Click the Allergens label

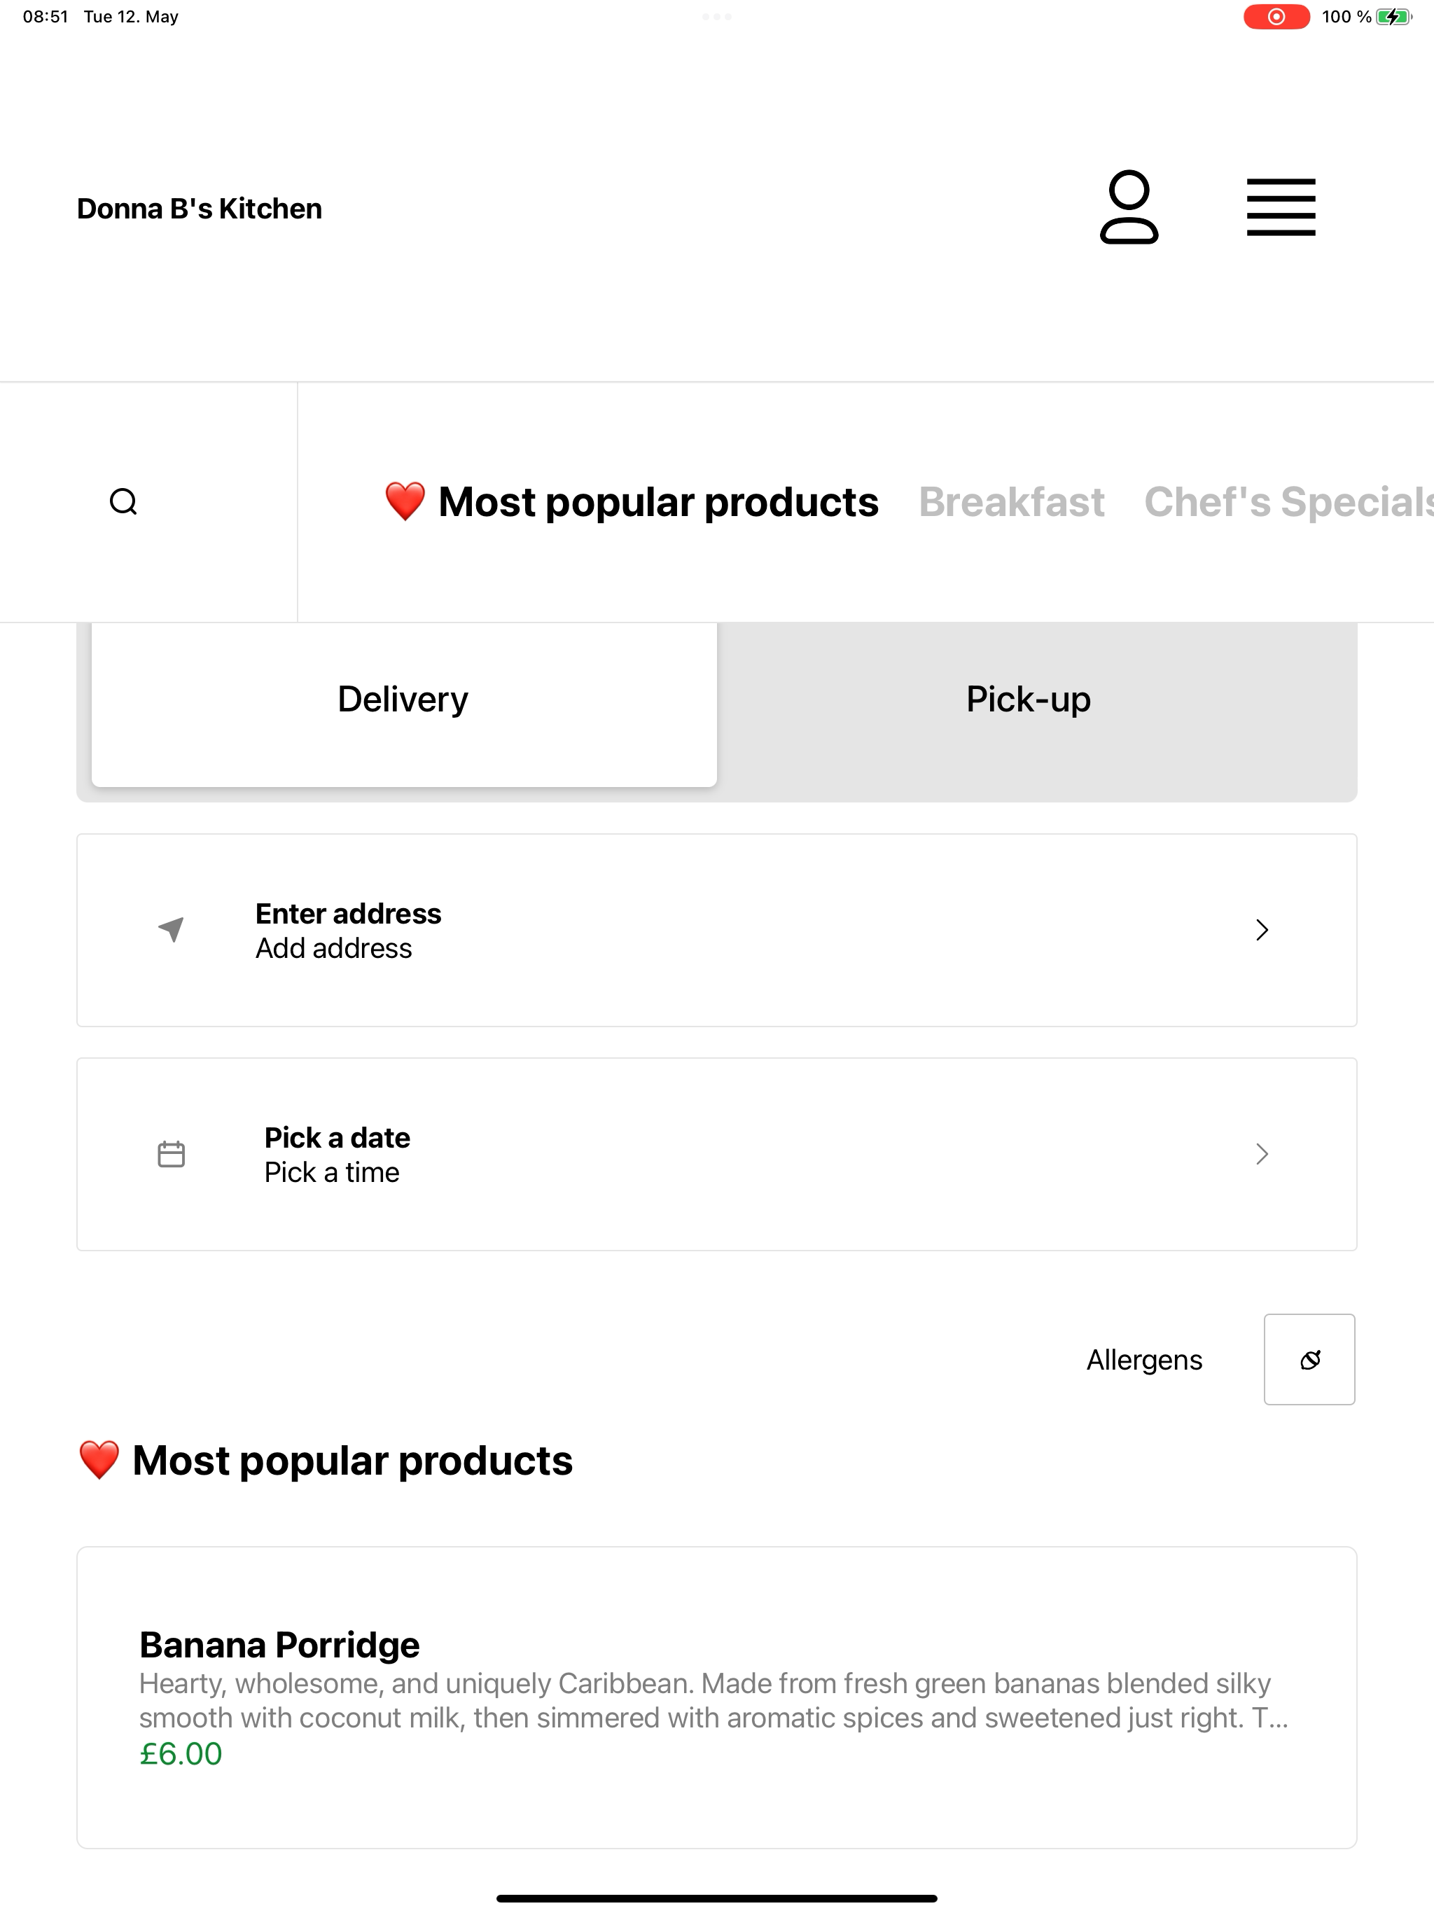[x=1144, y=1360]
